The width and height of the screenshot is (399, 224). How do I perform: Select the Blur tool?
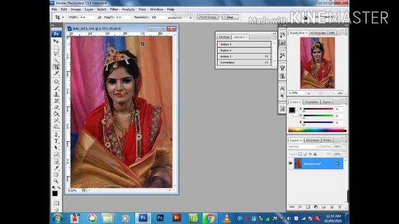[x=56, y=120]
